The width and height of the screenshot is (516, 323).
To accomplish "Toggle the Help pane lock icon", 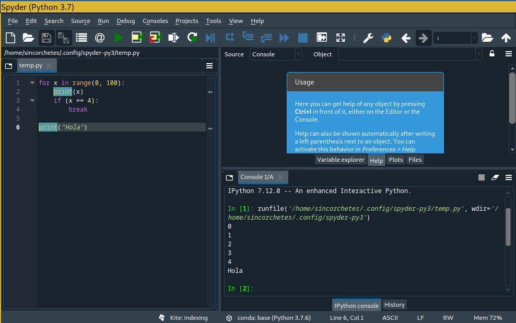I will [492, 54].
